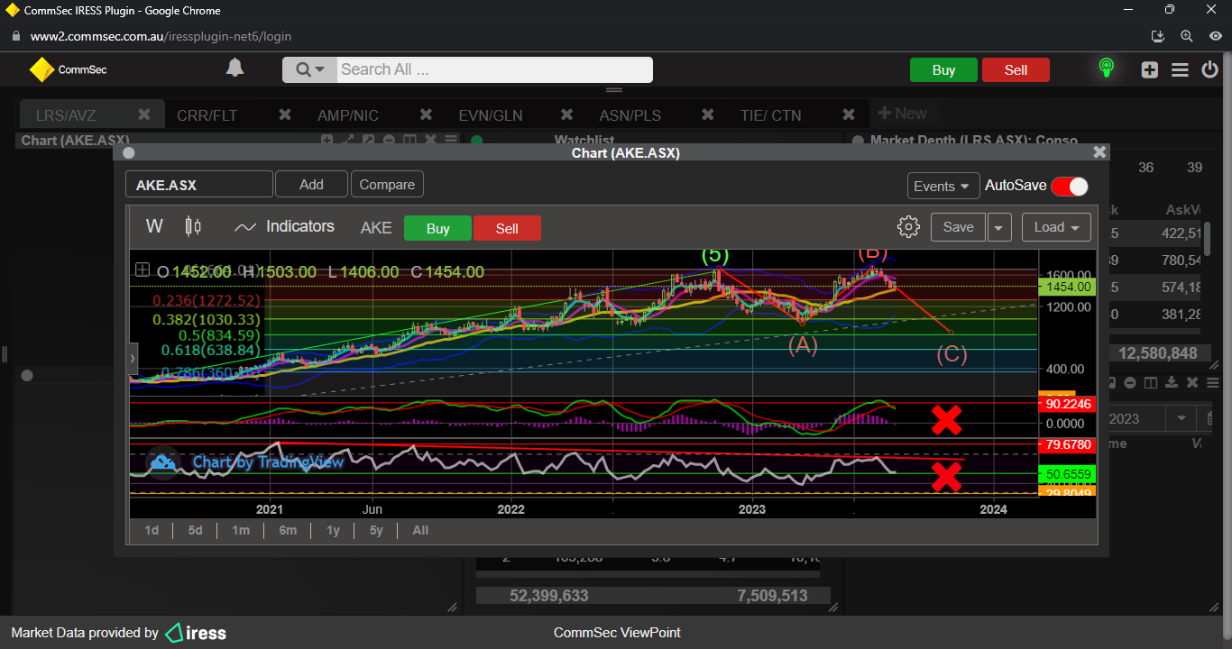Select the 6m time range

(288, 530)
